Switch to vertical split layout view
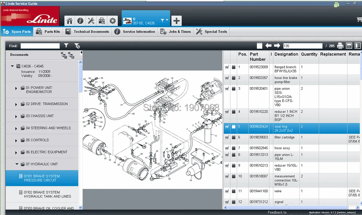The width and height of the screenshot is (362, 215). 358,46
